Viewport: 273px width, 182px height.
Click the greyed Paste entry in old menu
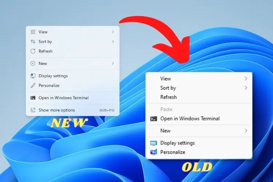tap(199, 109)
